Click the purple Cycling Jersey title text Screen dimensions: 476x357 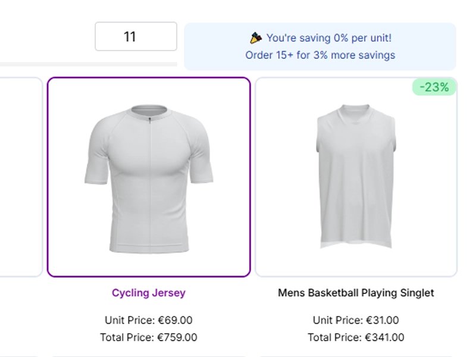click(x=148, y=293)
